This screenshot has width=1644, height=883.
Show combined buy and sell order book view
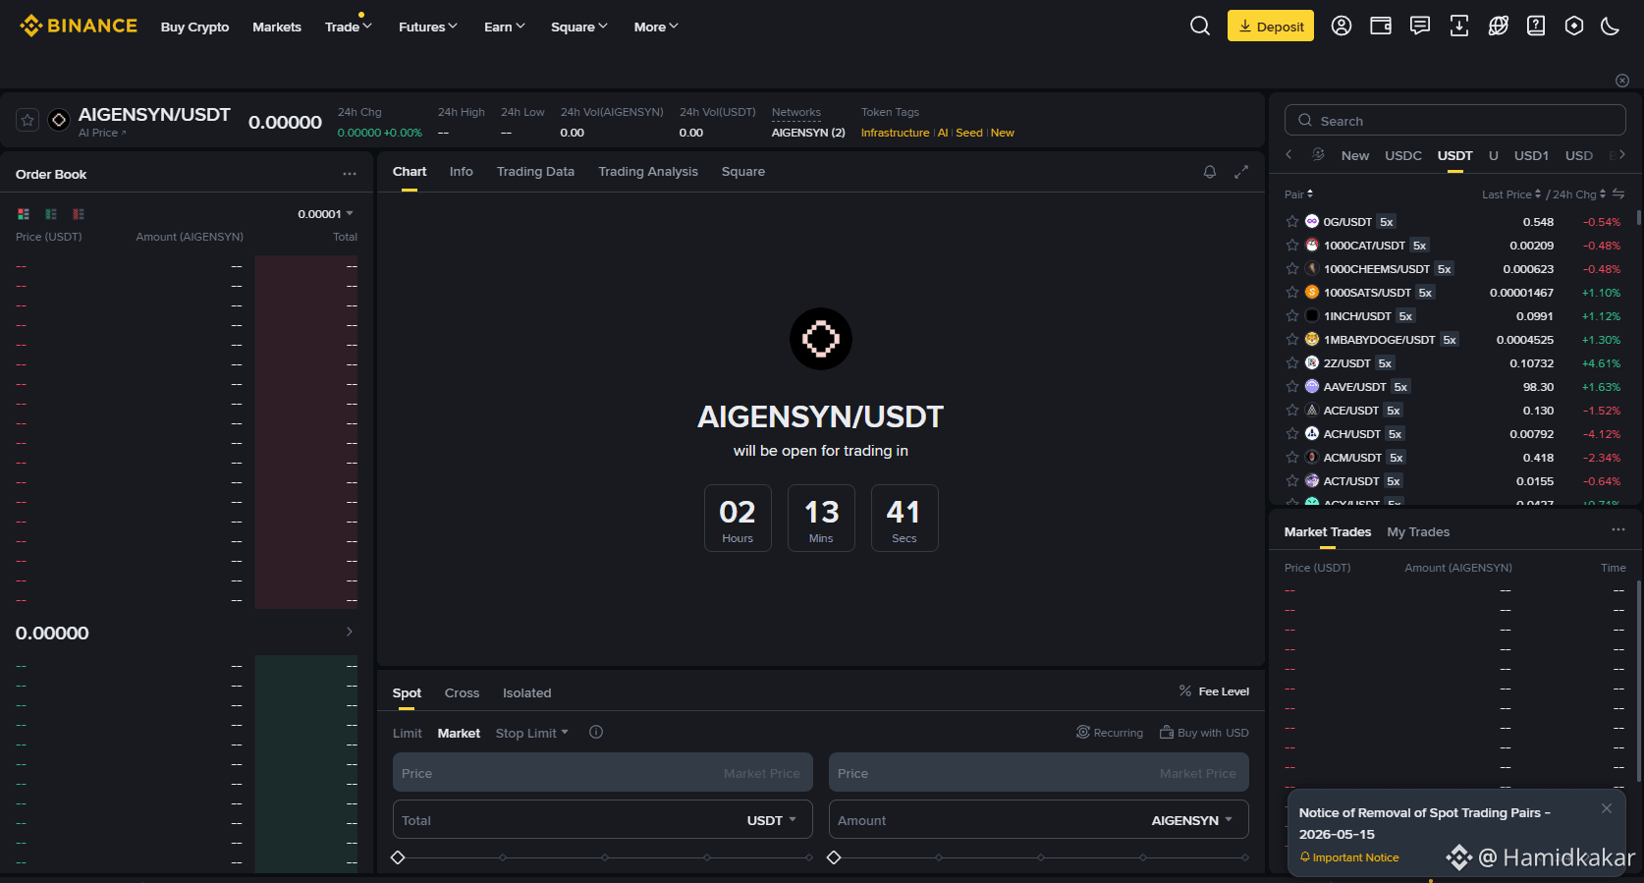click(24, 214)
